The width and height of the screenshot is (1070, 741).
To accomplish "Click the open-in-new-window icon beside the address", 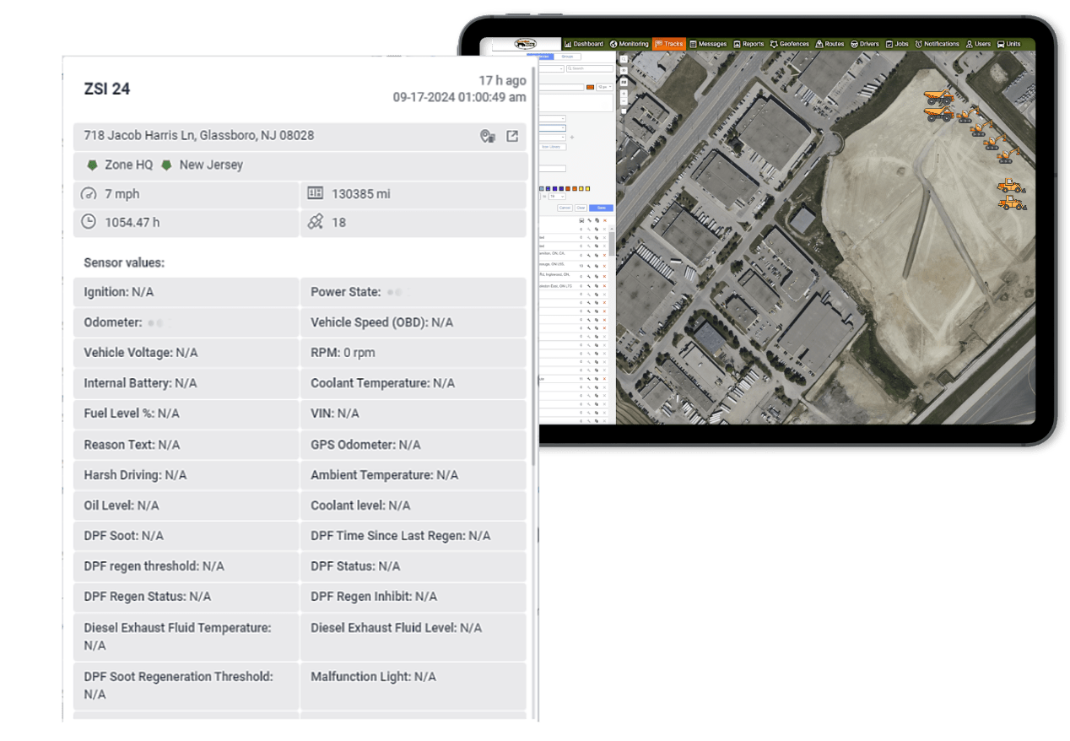I will (512, 136).
